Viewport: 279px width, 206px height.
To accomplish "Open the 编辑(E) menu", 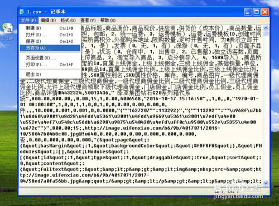I will click(x=48, y=20).
